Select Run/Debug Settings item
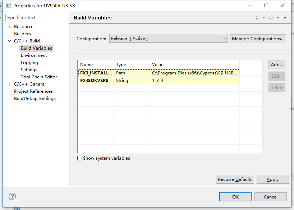 tap(35, 99)
